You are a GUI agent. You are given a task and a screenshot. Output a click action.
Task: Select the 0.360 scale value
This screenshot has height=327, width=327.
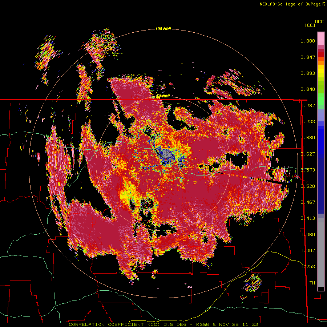[x=308, y=235]
